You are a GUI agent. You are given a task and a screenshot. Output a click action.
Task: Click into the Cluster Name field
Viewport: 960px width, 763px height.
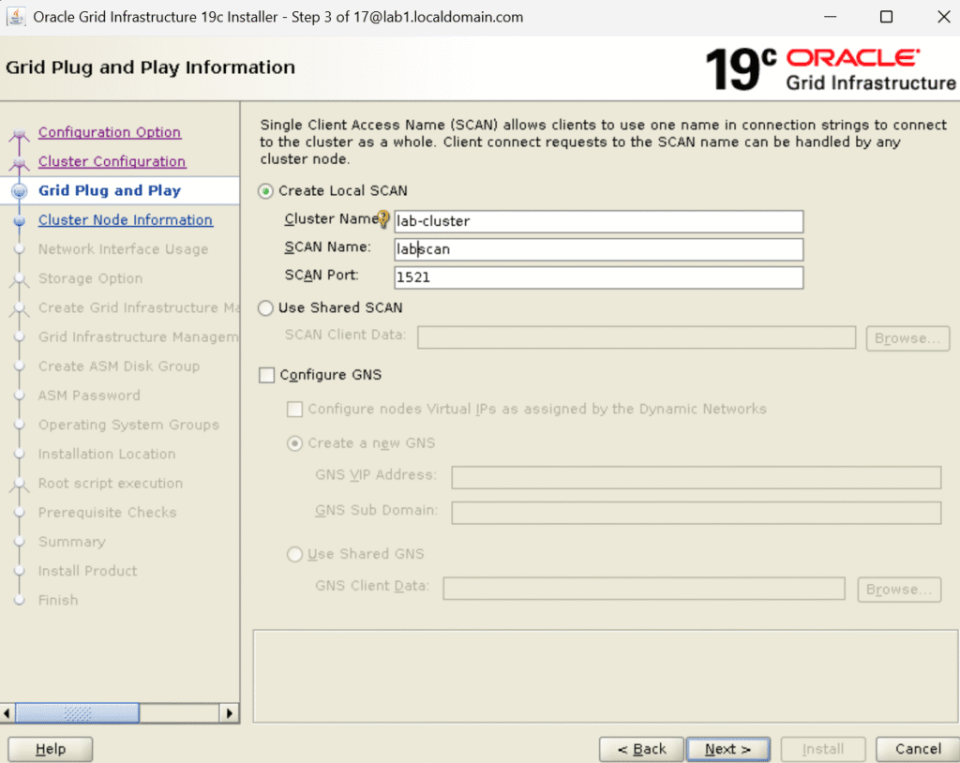599,221
